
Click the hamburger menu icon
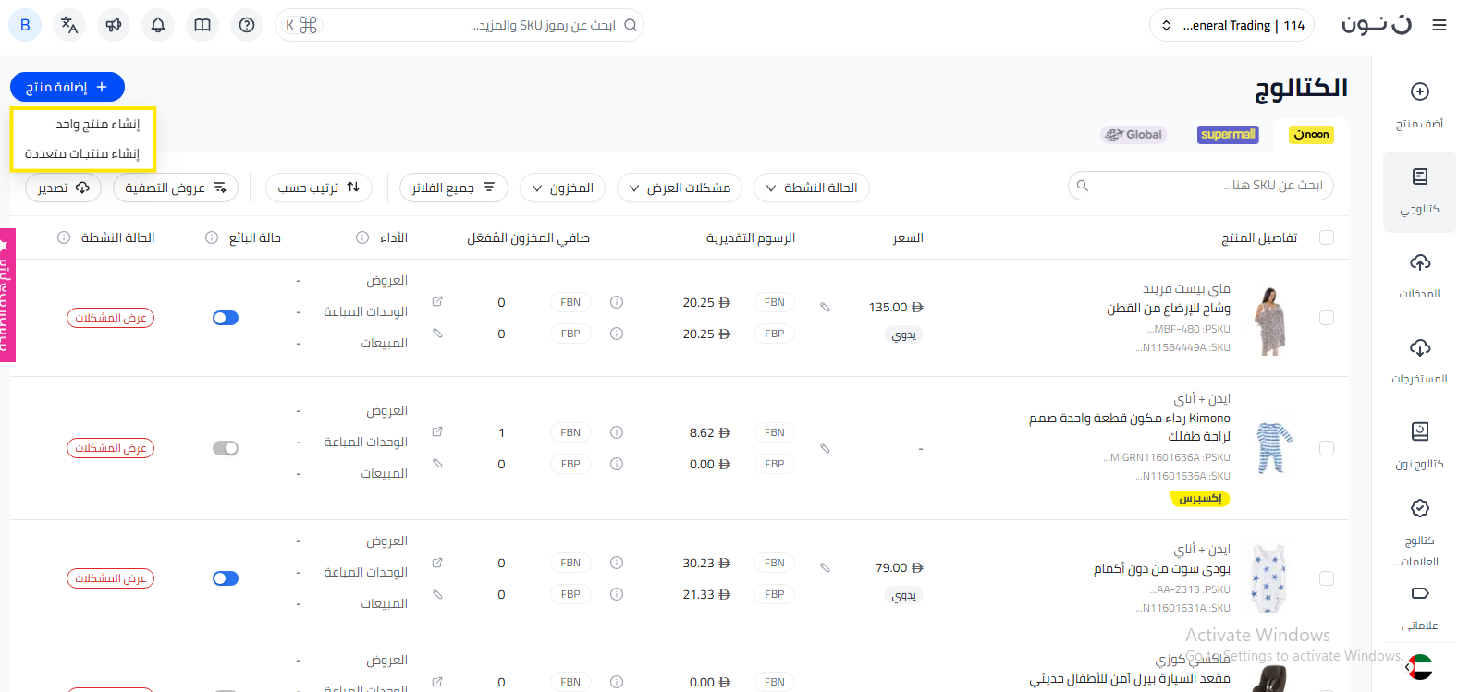click(1439, 25)
